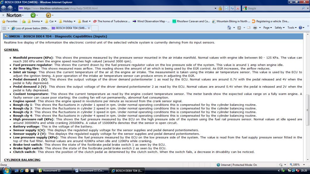Open Mountain Biking in North bookmark
The width and height of the screenshot is (310, 174).
tap(231, 21)
